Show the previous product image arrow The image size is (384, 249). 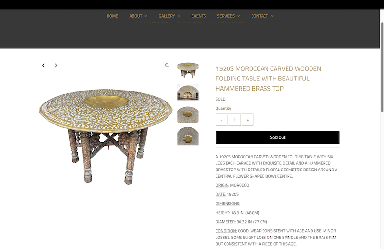(x=43, y=65)
